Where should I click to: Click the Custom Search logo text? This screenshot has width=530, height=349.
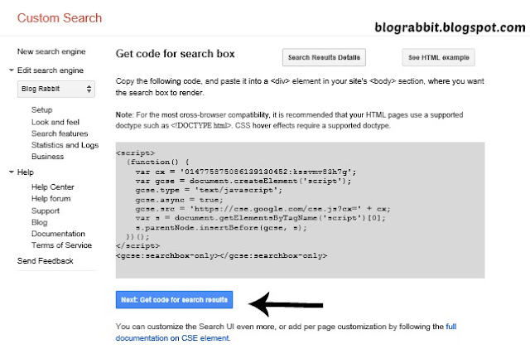60,18
